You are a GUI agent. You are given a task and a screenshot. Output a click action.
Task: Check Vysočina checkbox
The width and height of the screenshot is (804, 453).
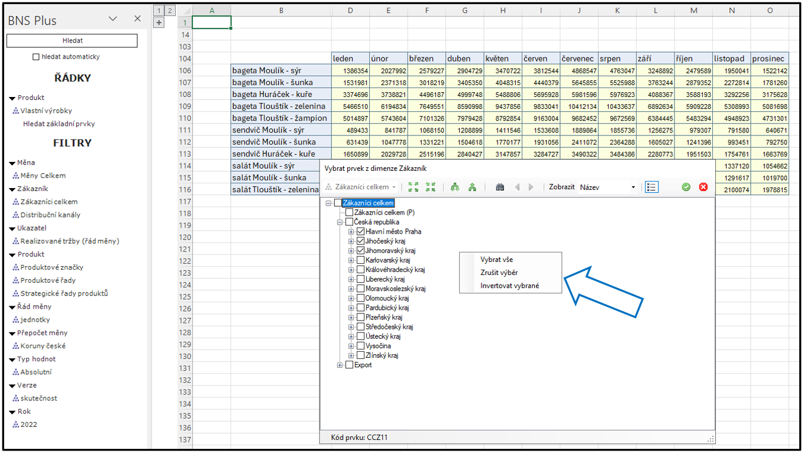(x=361, y=346)
